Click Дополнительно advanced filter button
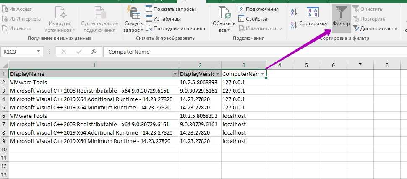Image resolution: width=407 pixels, height=179 pixels. [x=376, y=29]
